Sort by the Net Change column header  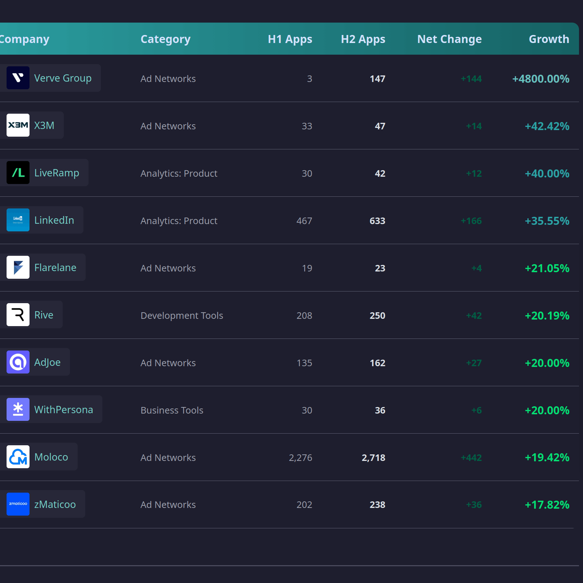[449, 39]
